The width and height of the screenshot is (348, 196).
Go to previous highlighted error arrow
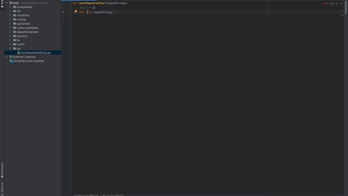[x=337, y=3]
